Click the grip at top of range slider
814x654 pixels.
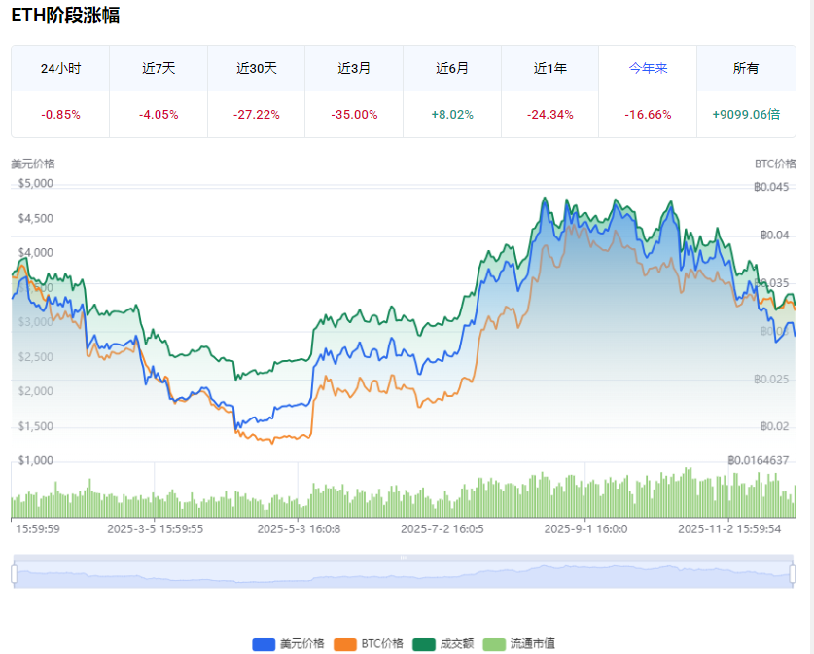(x=404, y=558)
